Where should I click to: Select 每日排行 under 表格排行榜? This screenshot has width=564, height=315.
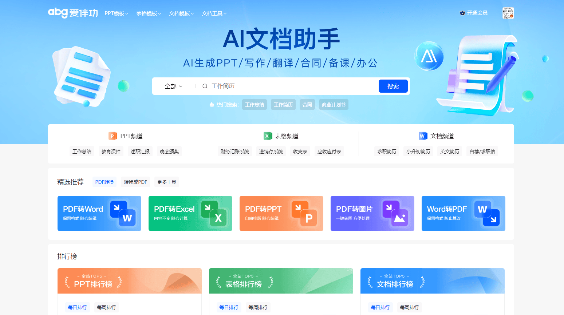pos(229,307)
